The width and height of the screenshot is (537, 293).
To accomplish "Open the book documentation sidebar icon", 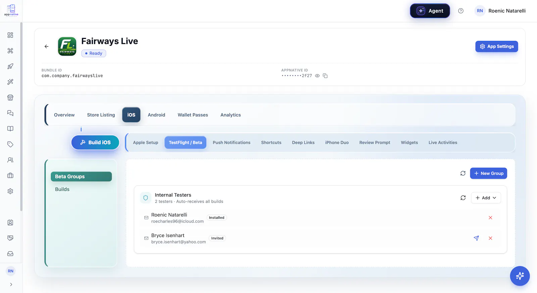I will click(10, 129).
